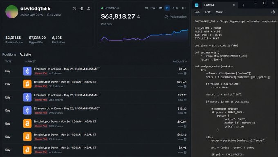Open Bitcoin Up or Down market, 33.9 shares

(x=65, y=82)
